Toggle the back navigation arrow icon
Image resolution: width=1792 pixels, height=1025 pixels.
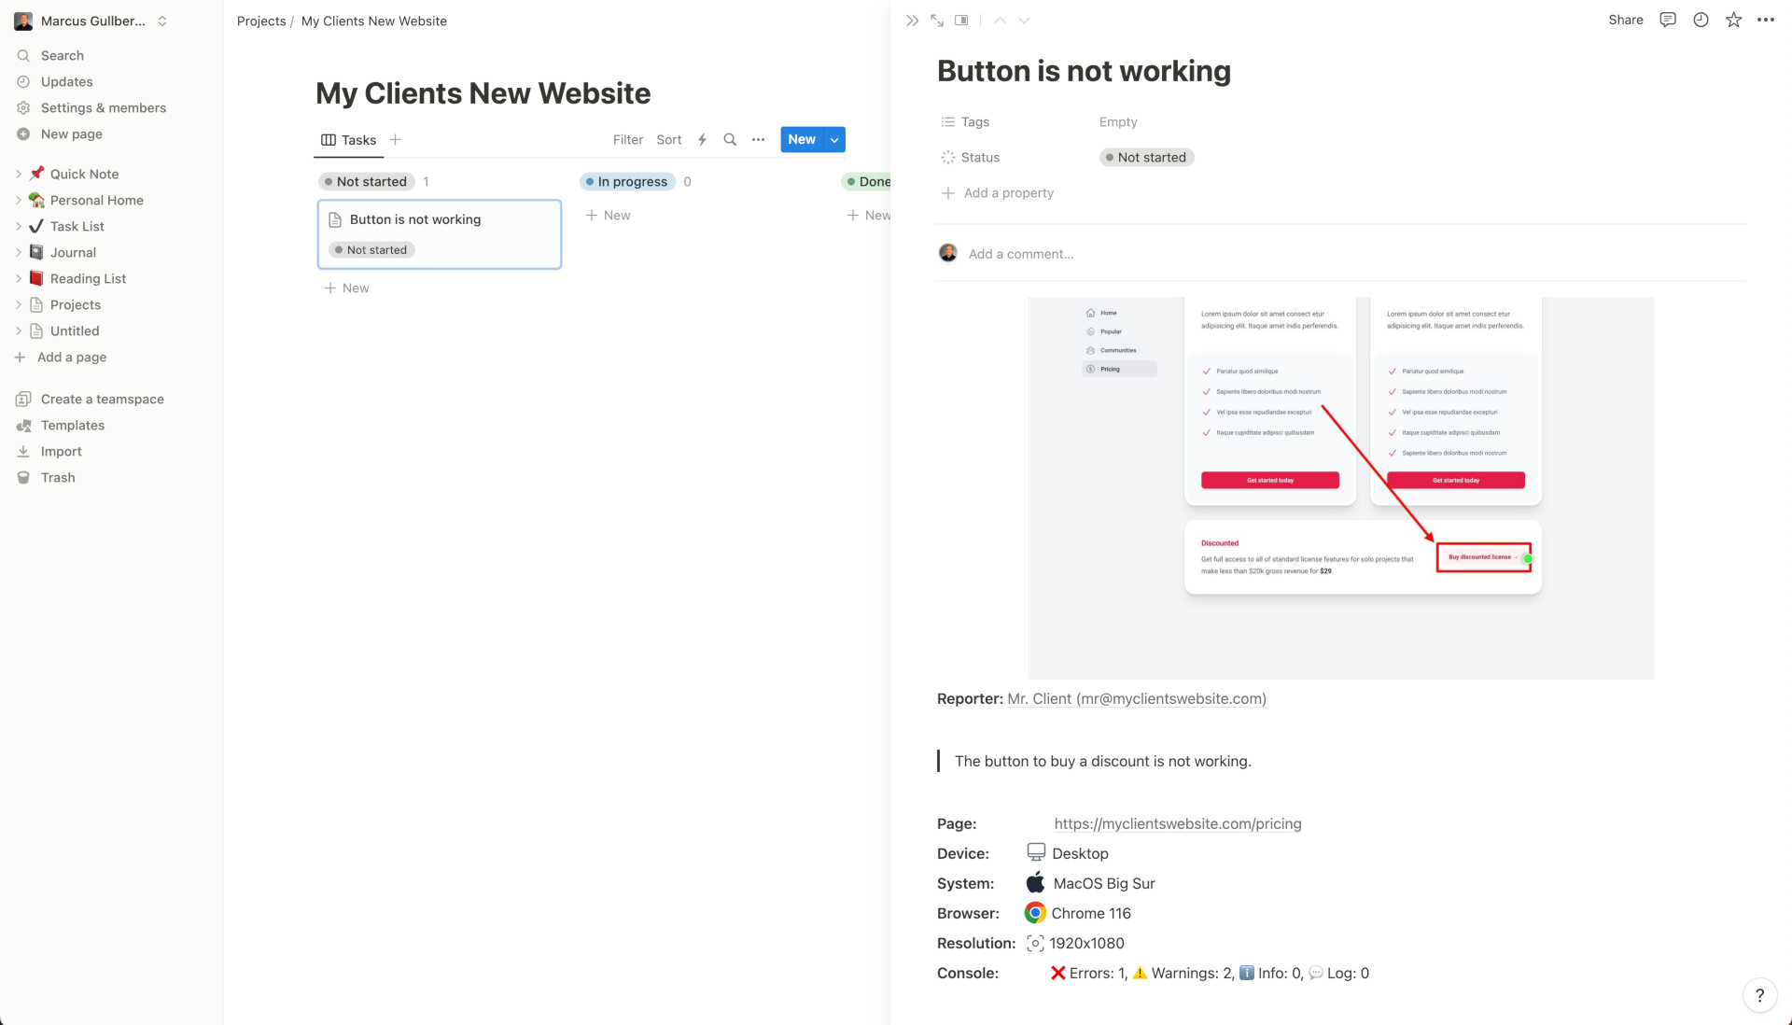click(x=1000, y=20)
